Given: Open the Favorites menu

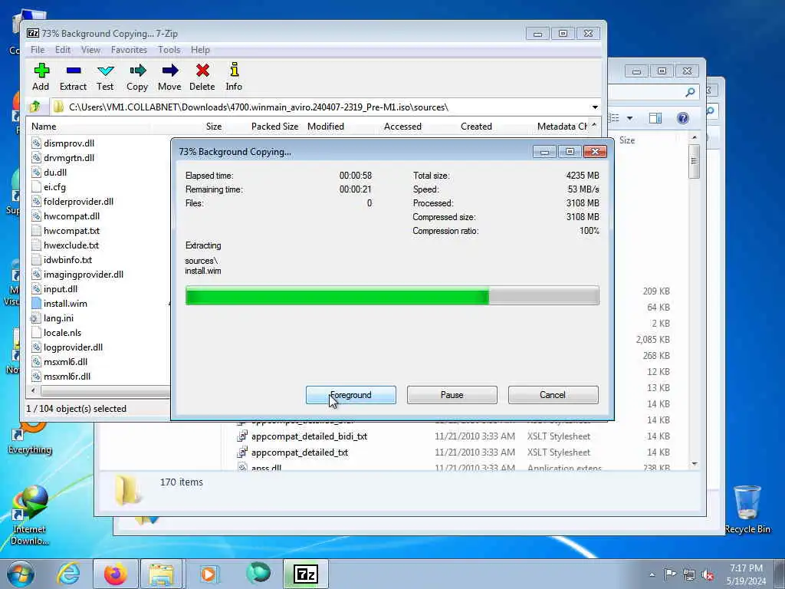Looking at the screenshot, I should (x=129, y=50).
